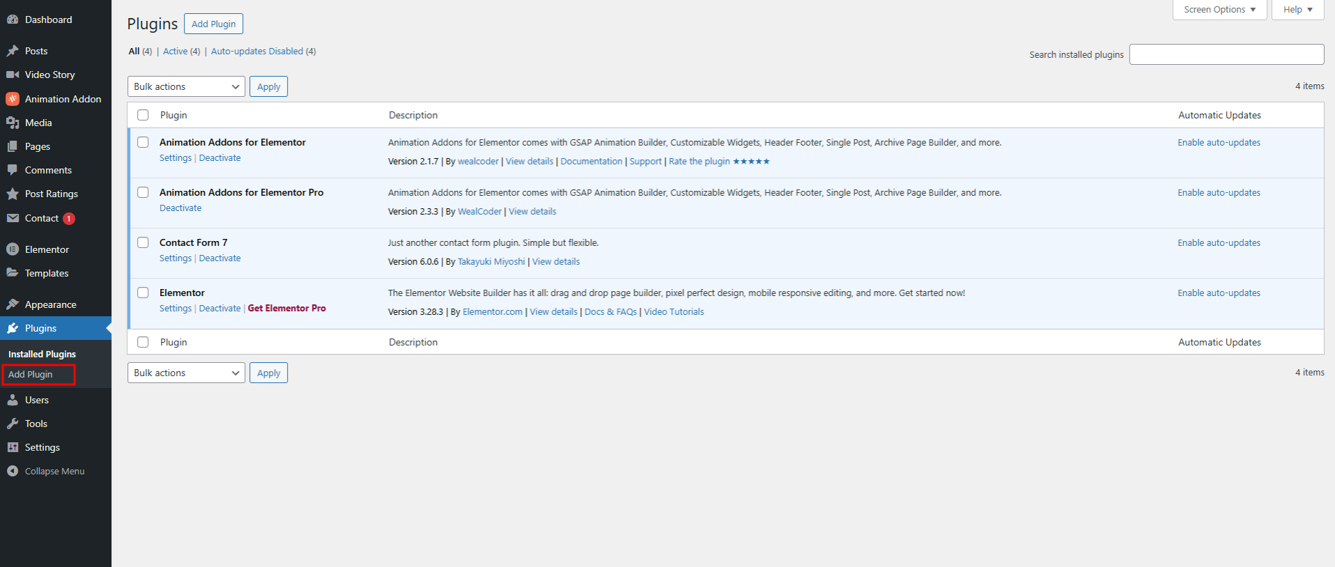1335x567 pixels.
Task: Focus the Search installed plugins field
Action: (1226, 54)
